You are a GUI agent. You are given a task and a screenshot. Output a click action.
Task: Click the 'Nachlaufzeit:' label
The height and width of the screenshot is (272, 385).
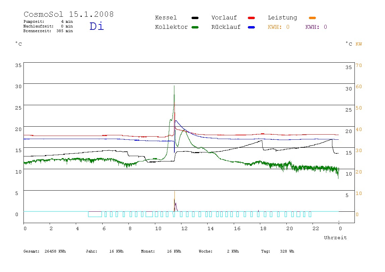click(38, 26)
